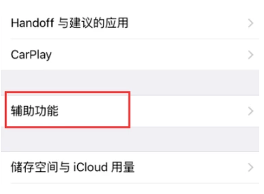Tap the chevron on the 辅助功能 row
The height and width of the screenshot is (194, 264).
tap(250, 111)
